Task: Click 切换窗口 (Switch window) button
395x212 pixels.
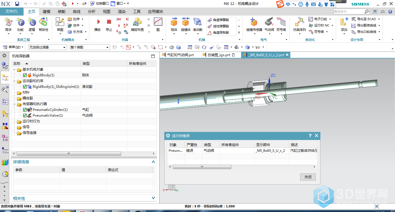Action: (99, 4)
